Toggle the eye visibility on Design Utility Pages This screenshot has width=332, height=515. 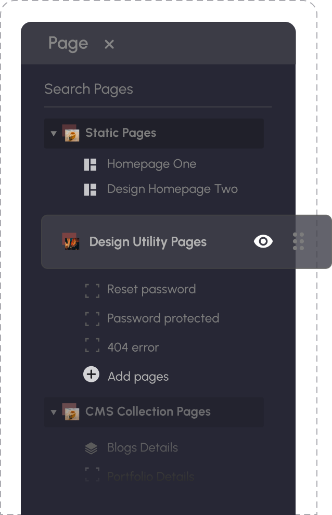[263, 241]
